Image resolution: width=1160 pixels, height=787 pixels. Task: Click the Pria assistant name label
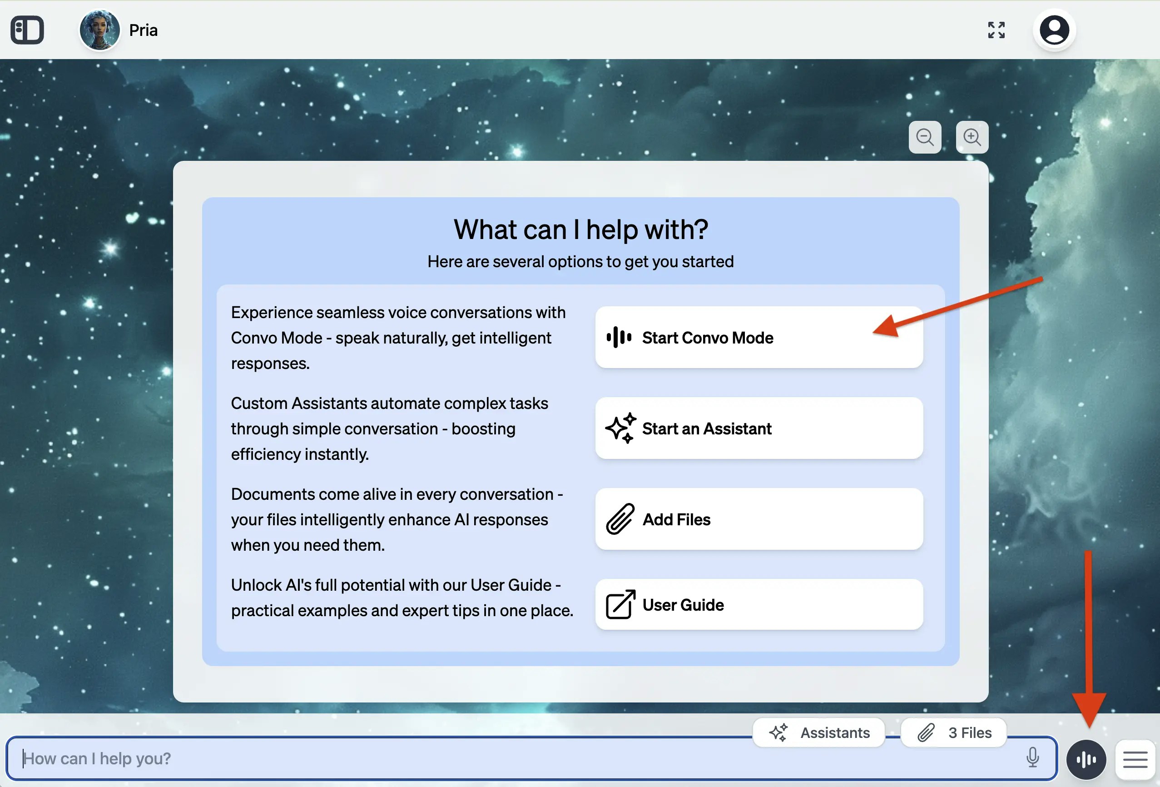[x=143, y=30]
